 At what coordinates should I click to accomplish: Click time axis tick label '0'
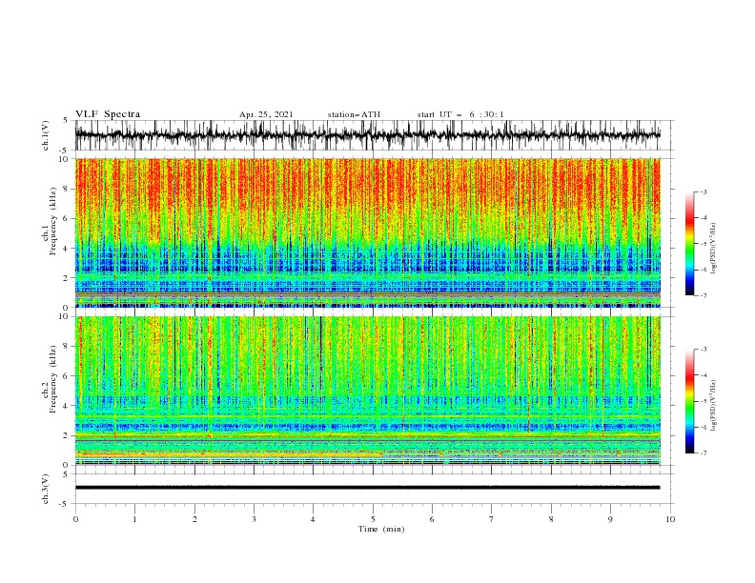(x=75, y=519)
